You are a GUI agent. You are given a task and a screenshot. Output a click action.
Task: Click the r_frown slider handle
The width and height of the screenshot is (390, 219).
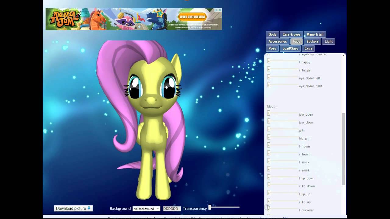coord(269,153)
